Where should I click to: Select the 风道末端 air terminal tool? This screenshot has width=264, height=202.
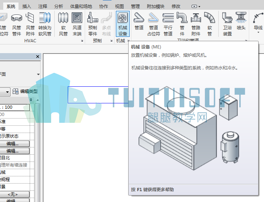pyautogui.click(x=77, y=24)
